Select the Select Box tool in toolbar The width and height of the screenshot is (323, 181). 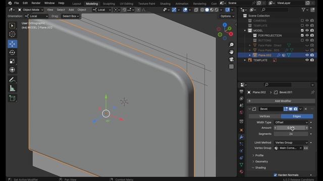click(12, 26)
